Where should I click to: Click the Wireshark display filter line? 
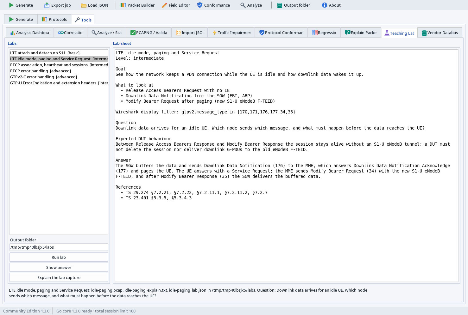click(206, 112)
